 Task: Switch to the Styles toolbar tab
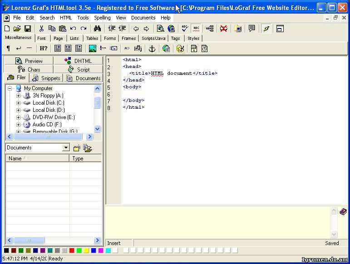(x=193, y=38)
